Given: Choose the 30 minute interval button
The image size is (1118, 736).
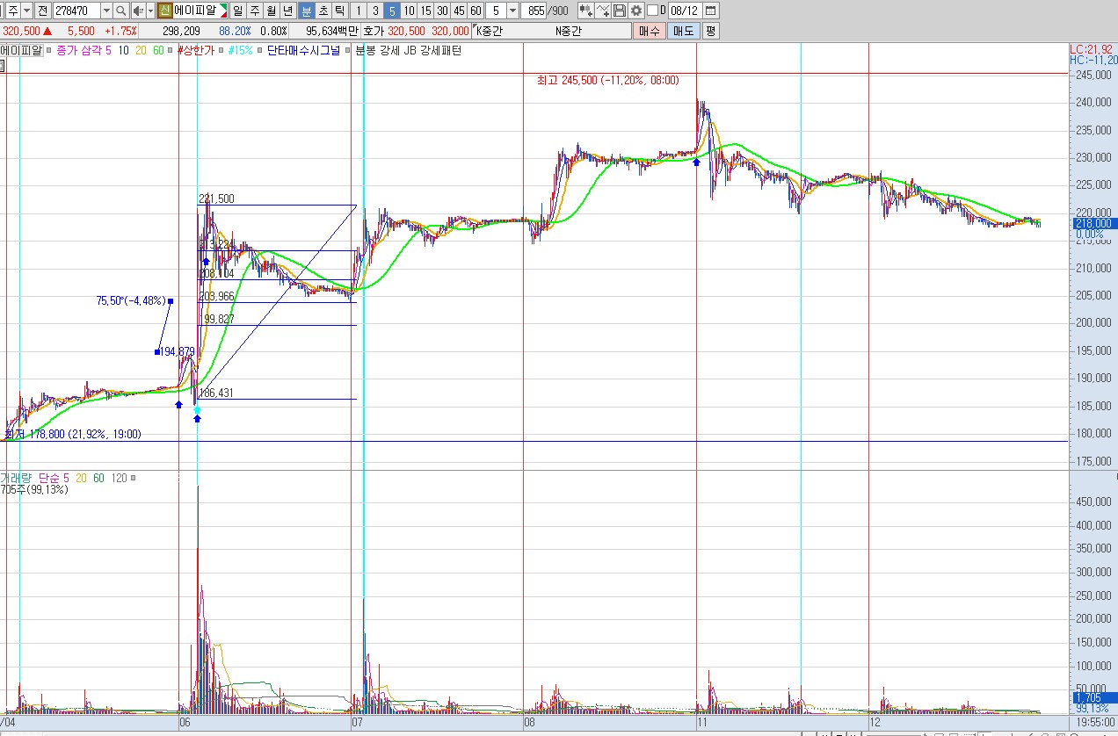Looking at the screenshot, I should point(442,11).
